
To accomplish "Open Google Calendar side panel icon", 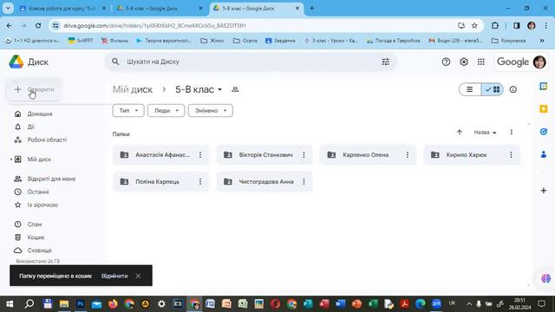I will [544, 87].
